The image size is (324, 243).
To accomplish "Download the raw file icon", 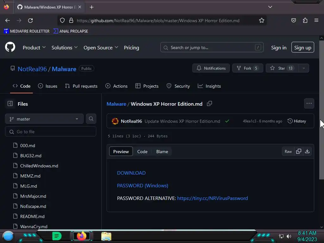I will 307,151.
